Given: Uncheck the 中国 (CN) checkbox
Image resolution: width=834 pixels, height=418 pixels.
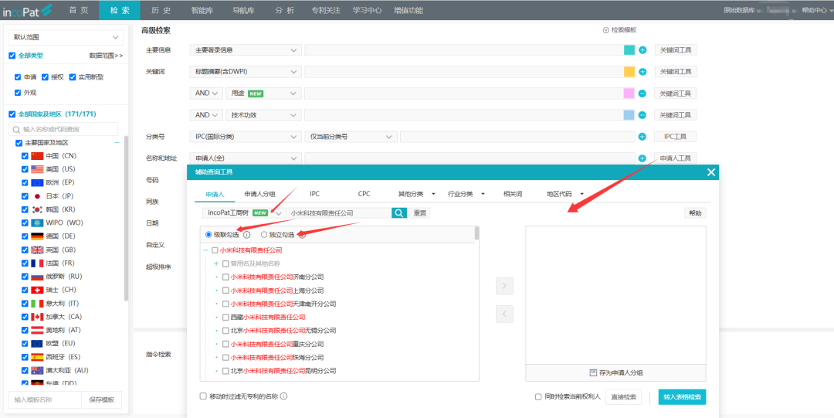Looking at the screenshot, I should pyautogui.click(x=25, y=156).
